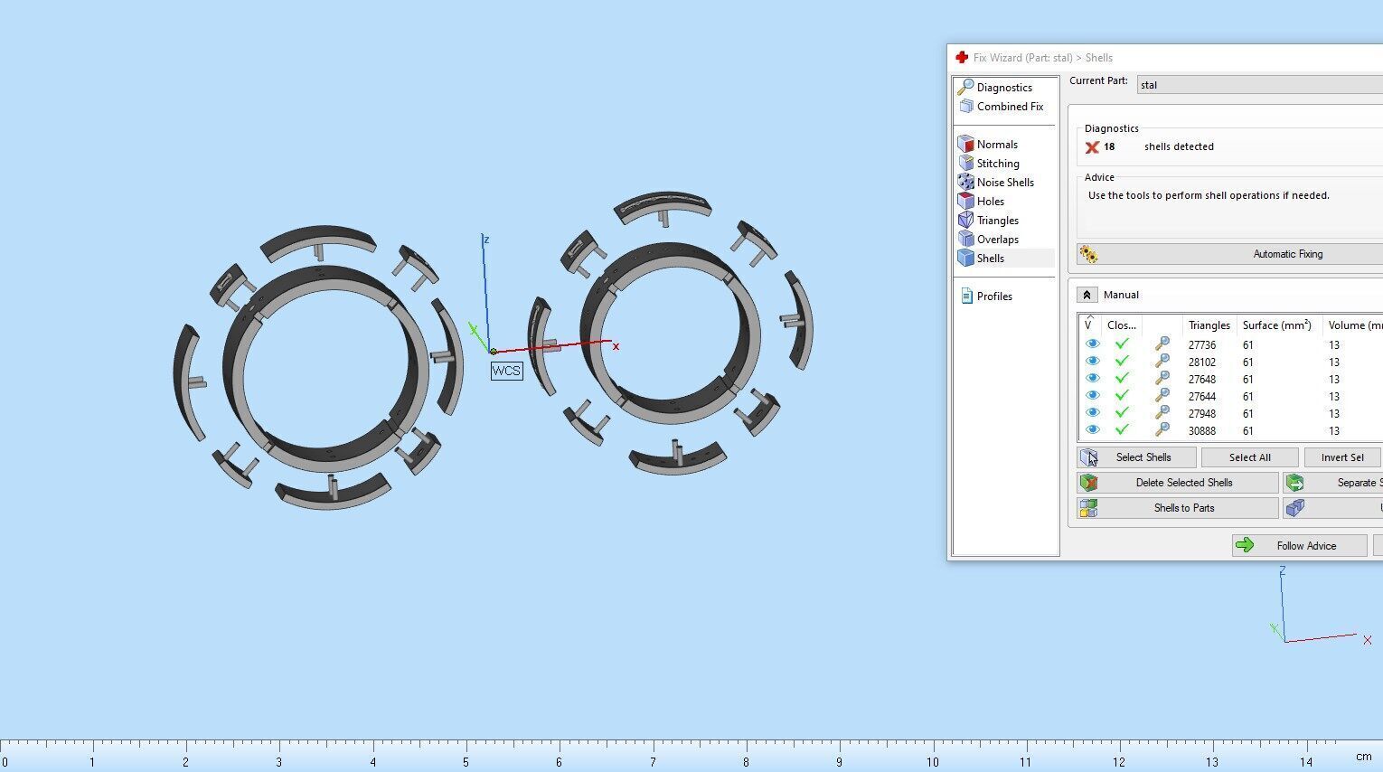1383x772 pixels.
Task: Go to the Stitching fixing step
Action: tap(998, 164)
